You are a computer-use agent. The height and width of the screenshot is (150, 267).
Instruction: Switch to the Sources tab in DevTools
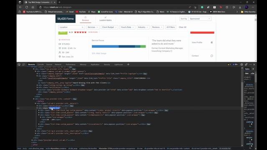[x=49, y=65]
